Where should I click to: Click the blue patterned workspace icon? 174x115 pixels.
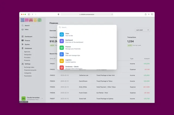(23, 20)
